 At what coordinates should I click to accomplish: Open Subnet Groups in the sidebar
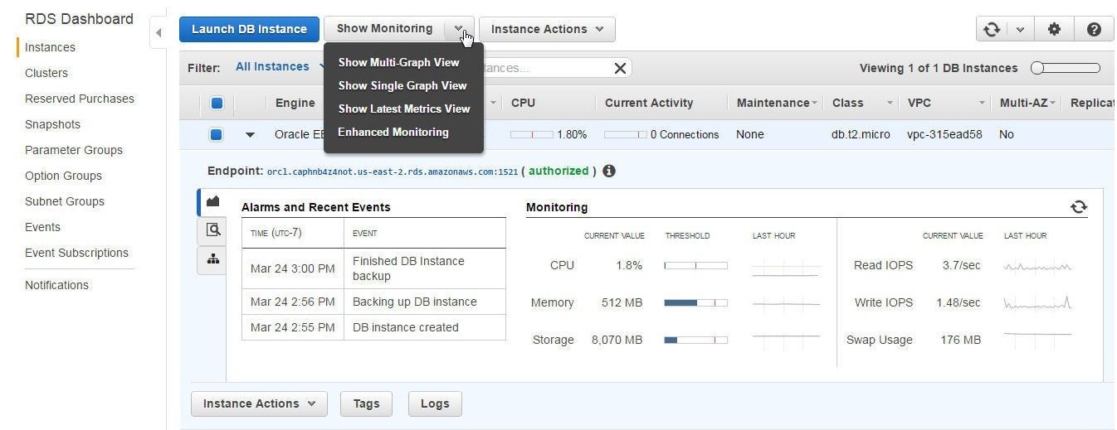(x=65, y=201)
